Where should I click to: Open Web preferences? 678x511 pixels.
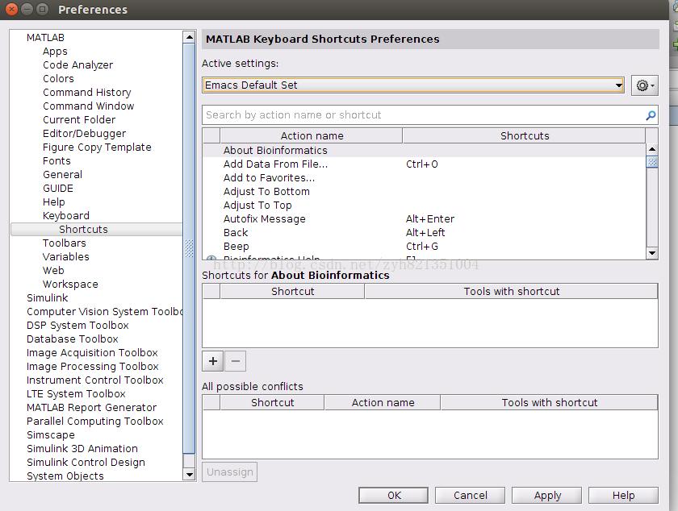[53, 270]
